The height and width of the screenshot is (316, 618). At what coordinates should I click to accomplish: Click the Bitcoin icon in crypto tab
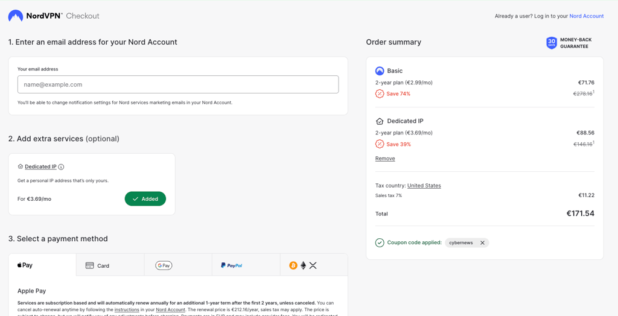pos(293,265)
